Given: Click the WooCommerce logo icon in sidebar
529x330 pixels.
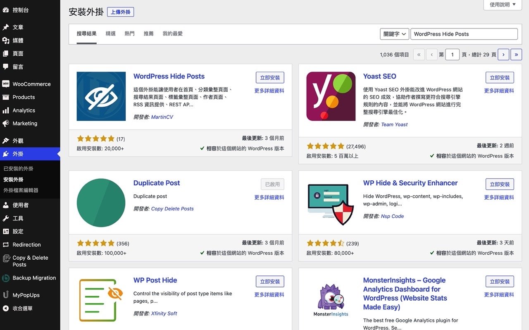Looking at the screenshot, I should pos(6,84).
